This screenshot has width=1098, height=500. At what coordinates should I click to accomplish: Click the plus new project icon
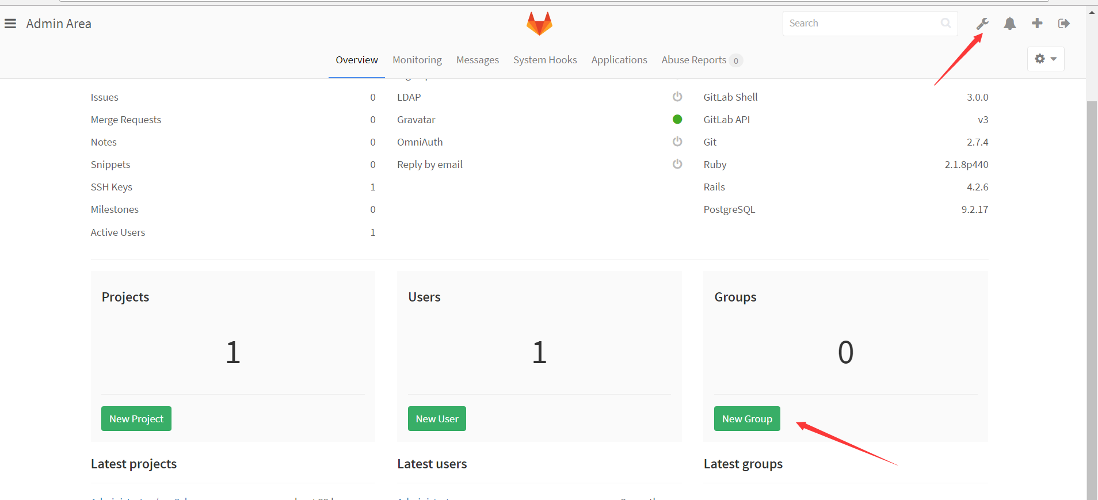pyautogui.click(x=1037, y=24)
